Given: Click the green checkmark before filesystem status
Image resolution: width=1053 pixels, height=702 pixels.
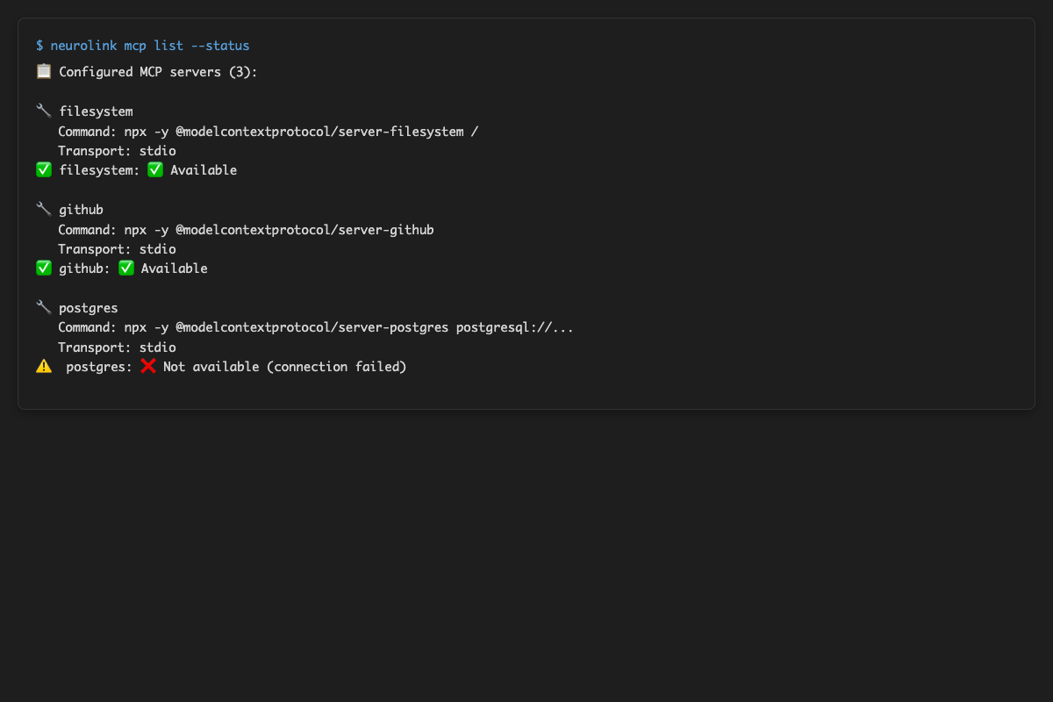Looking at the screenshot, I should point(44,168).
